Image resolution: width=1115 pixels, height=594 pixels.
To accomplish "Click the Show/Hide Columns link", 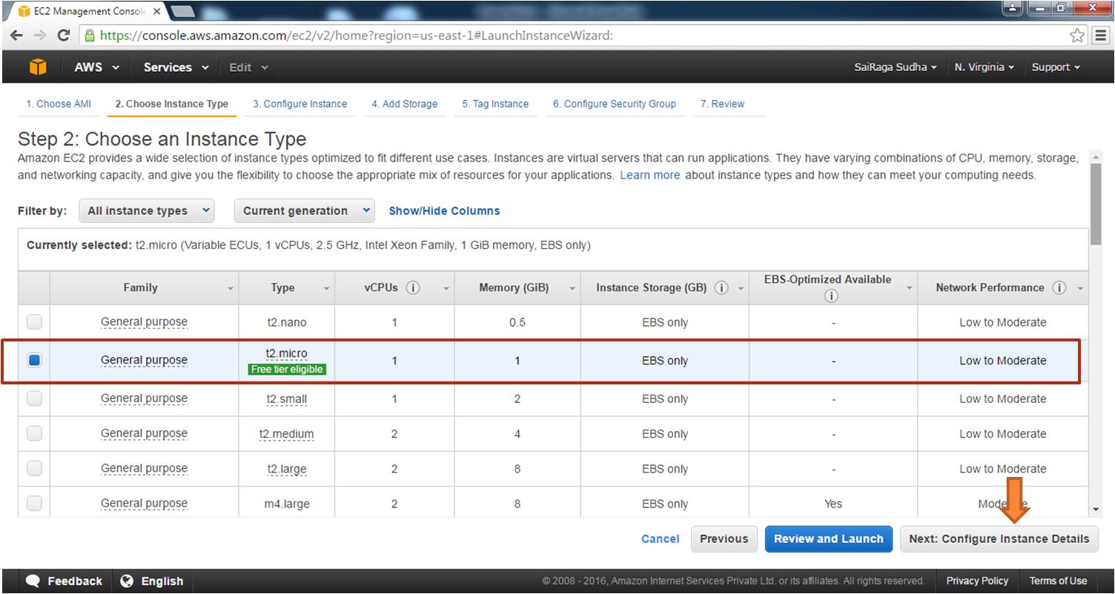I will pos(444,210).
